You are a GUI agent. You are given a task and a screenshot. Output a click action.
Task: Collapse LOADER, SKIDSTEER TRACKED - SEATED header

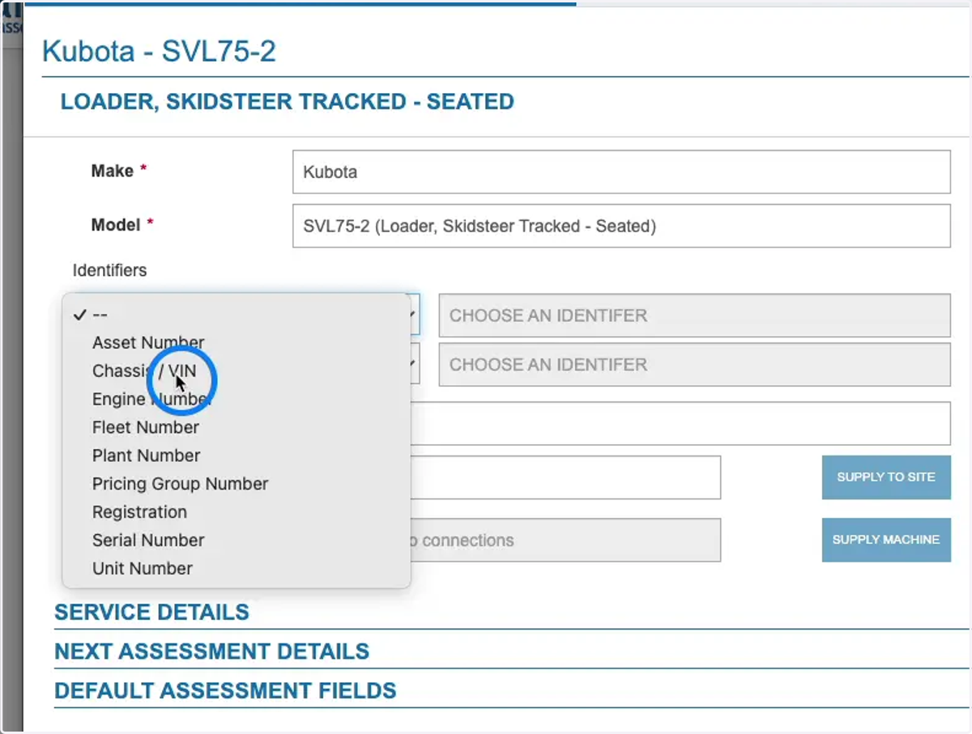click(x=287, y=102)
